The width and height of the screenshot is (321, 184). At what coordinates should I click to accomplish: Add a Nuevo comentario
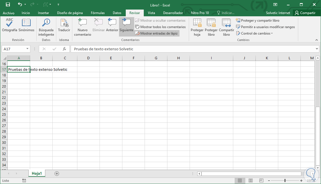(x=82, y=28)
